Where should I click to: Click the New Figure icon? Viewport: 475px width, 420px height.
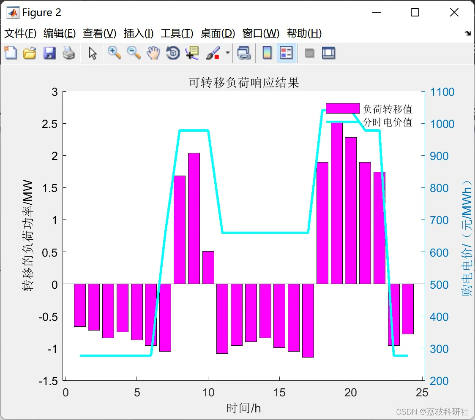tap(11, 53)
